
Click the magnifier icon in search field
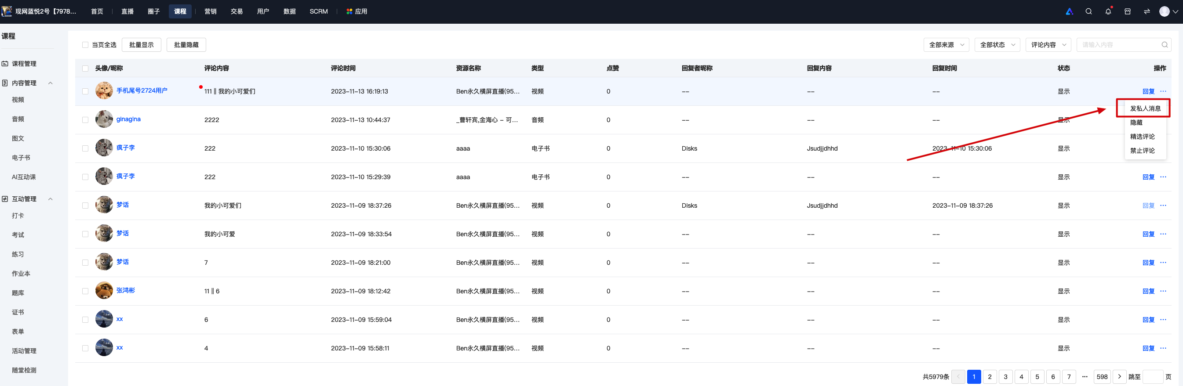(1165, 44)
